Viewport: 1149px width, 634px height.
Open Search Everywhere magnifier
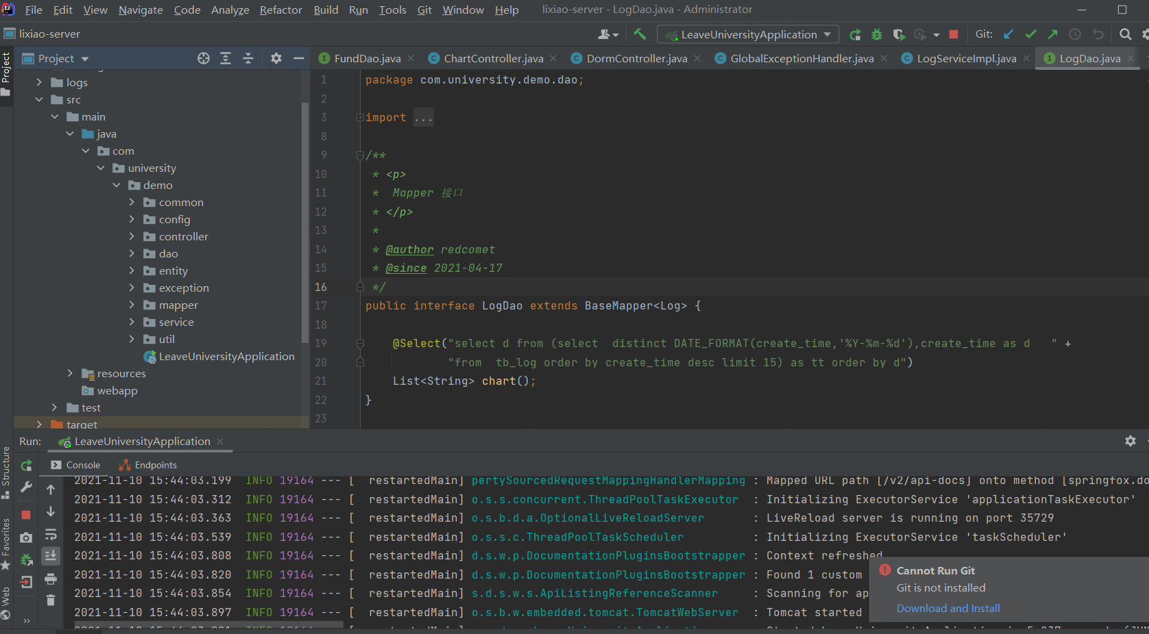coord(1125,34)
